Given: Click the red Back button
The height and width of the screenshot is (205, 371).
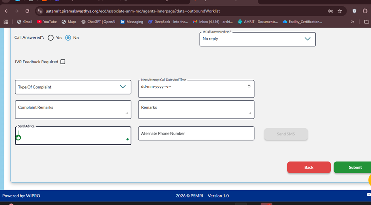Looking at the screenshot, I should click(x=309, y=167).
